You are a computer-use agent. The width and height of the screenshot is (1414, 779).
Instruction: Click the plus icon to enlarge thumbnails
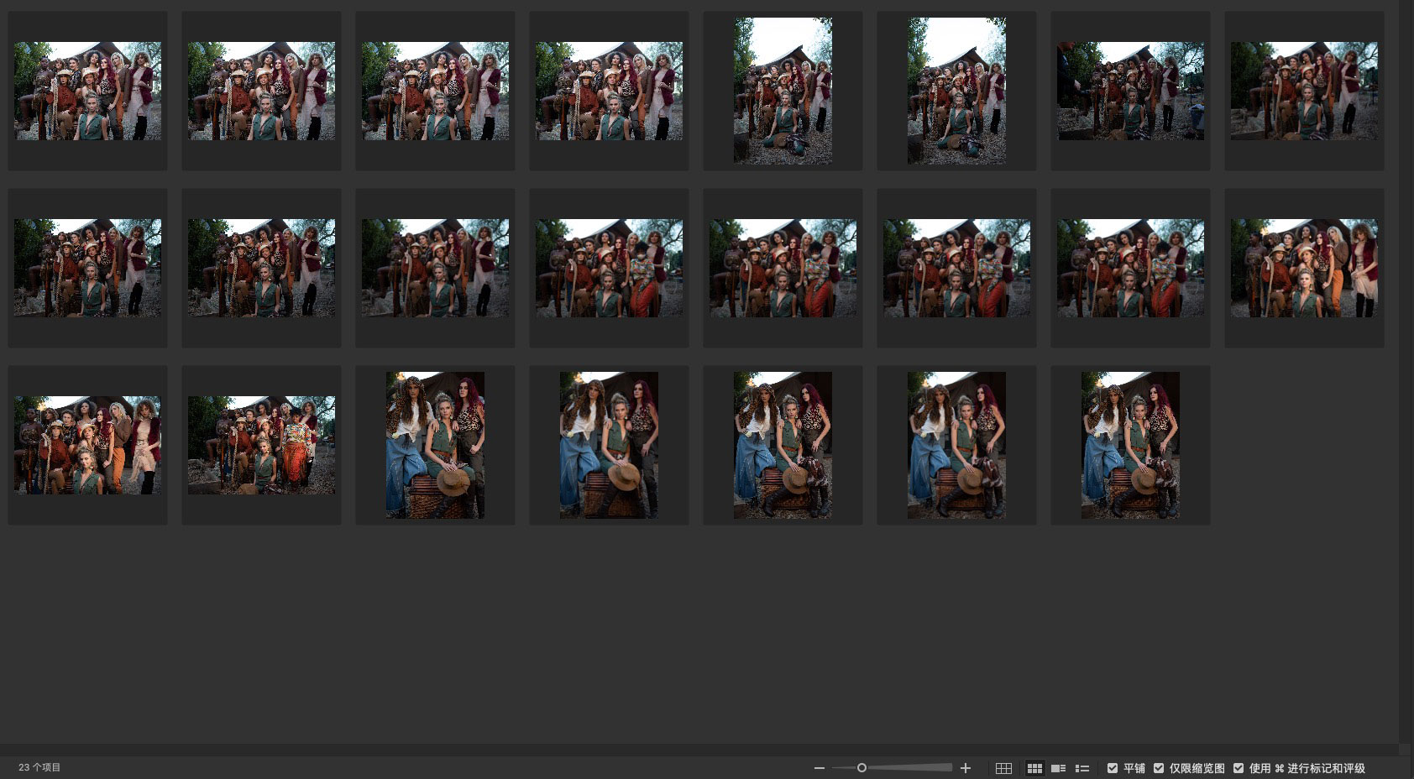(966, 768)
